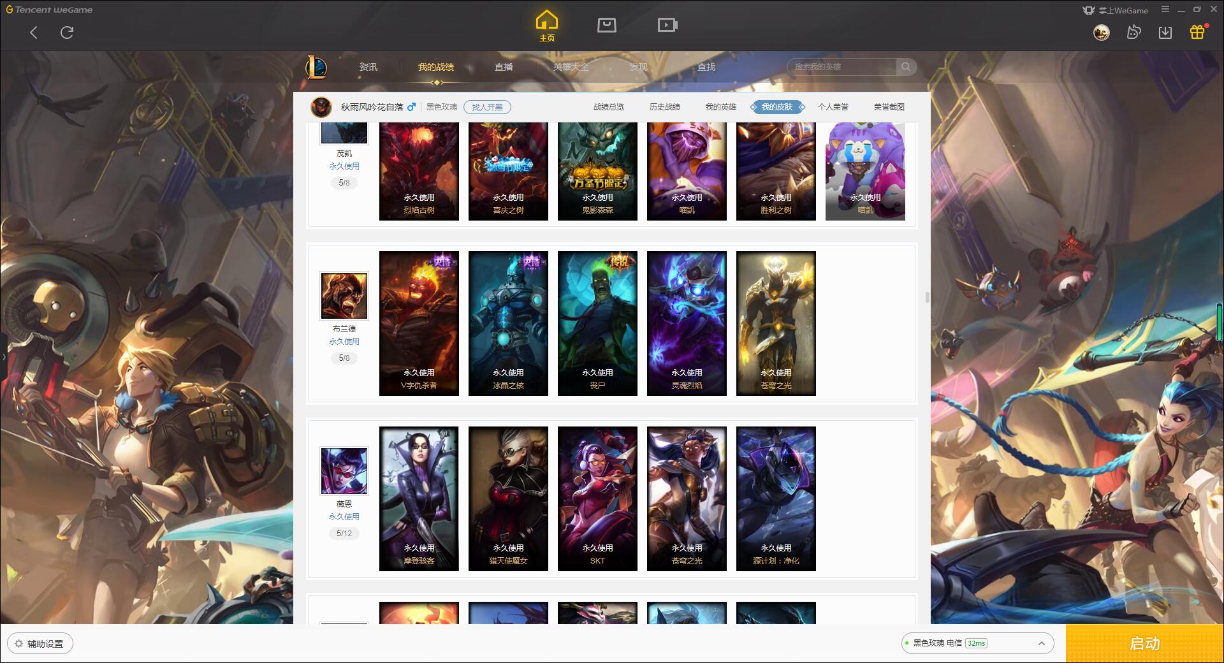Open the 查找 tab

[706, 67]
